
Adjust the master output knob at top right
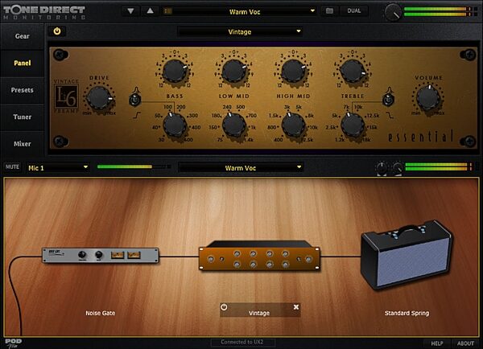click(x=393, y=12)
